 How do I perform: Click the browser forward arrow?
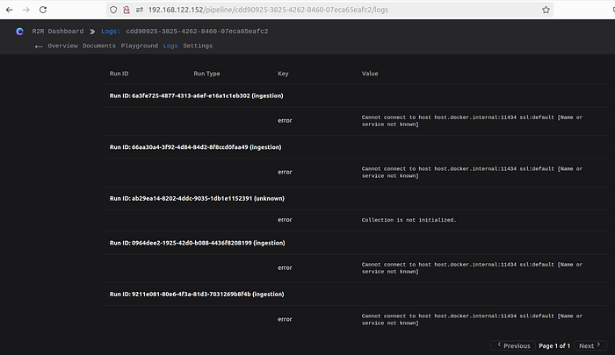coord(25,10)
